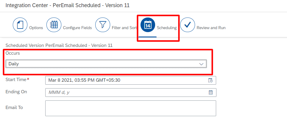Focus the Ending On date field

coord(131,92)
